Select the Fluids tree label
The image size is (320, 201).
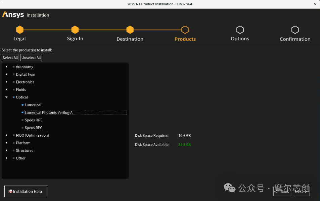(x=21, y=89)
